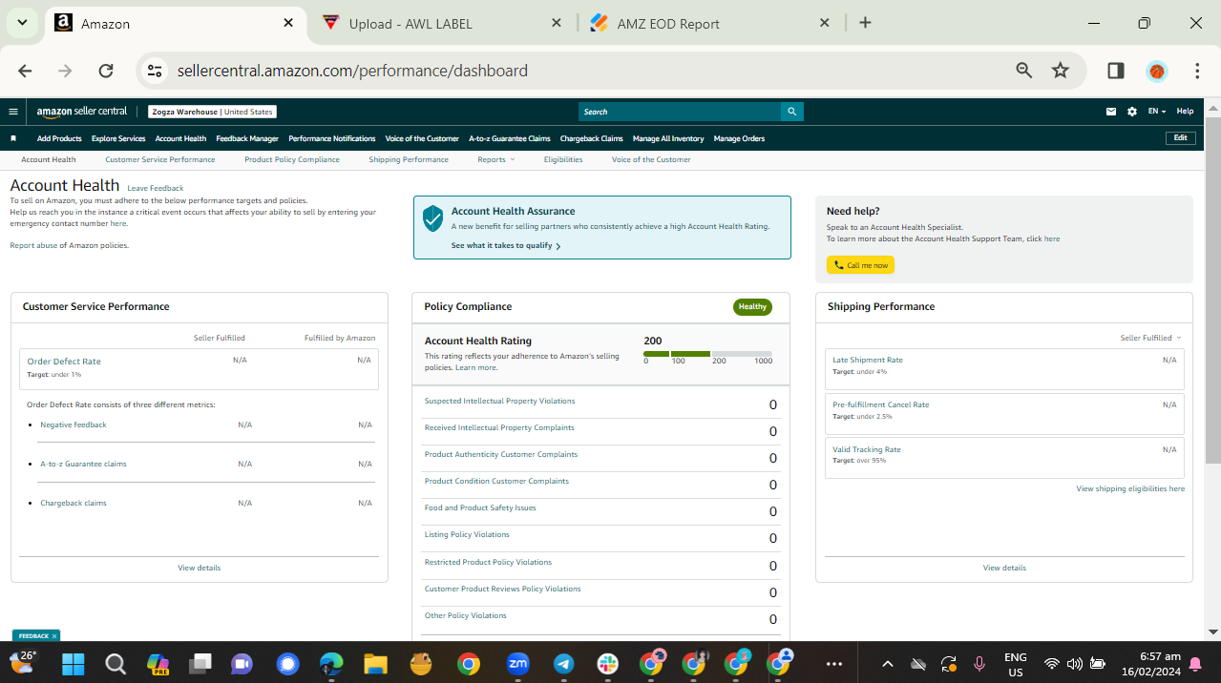Click View details under Customer Service Performance
1221x683 pixels.
coord(199,568)
